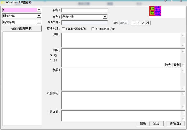Screen dimensions: 187x130
Task: Enable WinNT/2000/XP support checkbox
Action: click(x=93, y=29)
